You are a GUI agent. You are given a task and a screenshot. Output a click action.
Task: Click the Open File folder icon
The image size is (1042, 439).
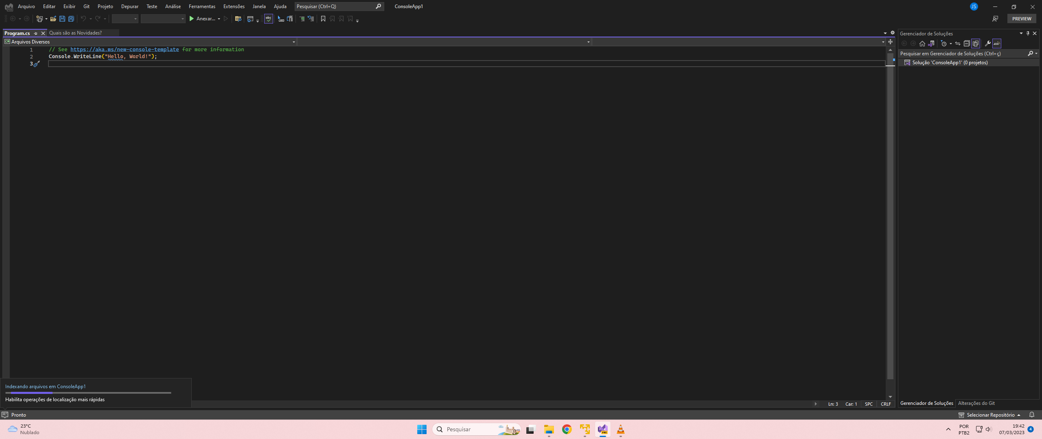(53, 19)
